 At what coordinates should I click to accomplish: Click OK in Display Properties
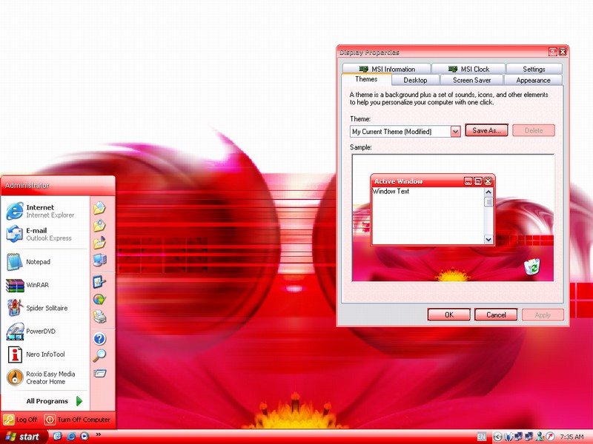coord(449,315)
